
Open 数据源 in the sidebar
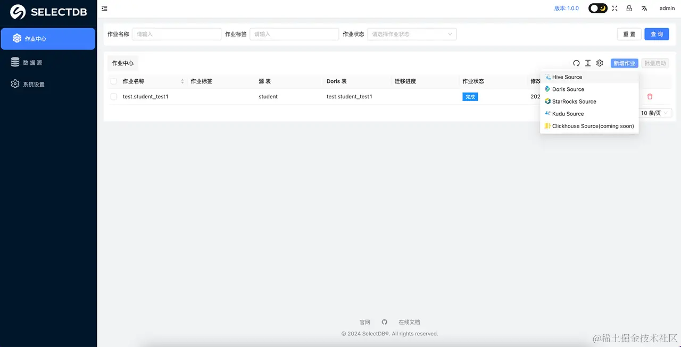pos(48,62)
